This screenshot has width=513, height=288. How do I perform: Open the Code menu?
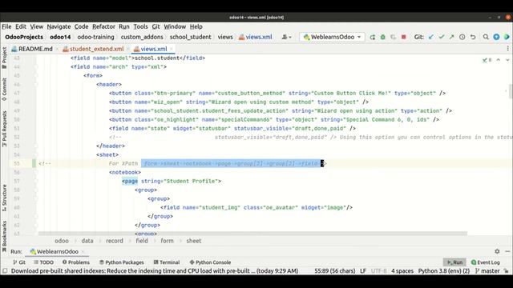[81, 26]
